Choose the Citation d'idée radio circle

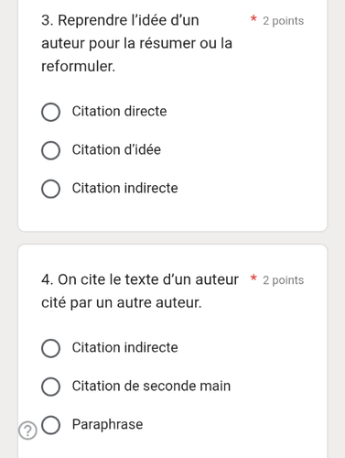50,150
